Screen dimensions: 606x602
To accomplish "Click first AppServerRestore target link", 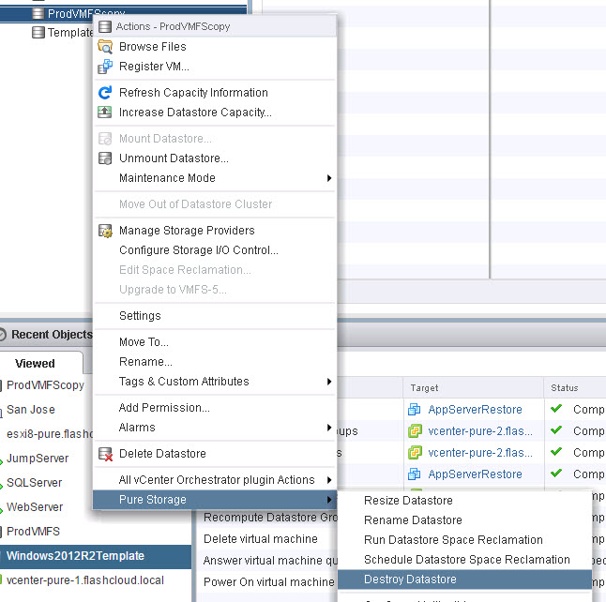I will pos(475,409).
